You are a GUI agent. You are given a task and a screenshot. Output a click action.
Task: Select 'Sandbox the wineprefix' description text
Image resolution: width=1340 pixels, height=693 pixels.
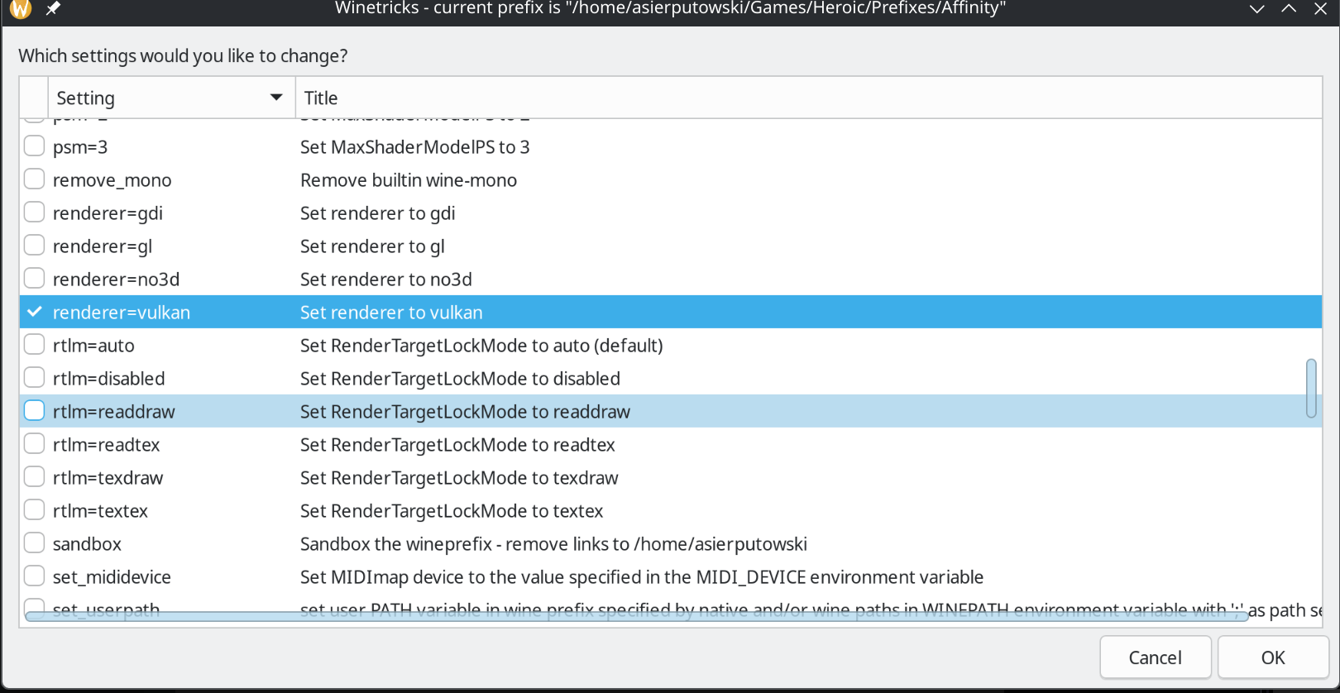(553, 544)
